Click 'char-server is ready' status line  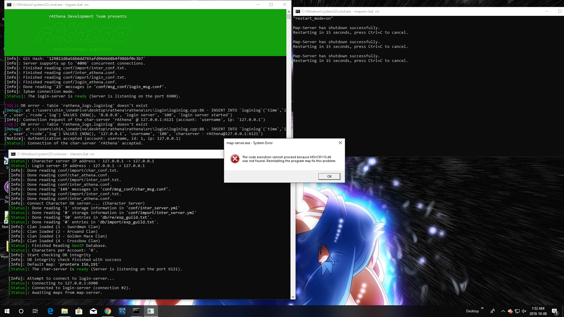point(95,269)
